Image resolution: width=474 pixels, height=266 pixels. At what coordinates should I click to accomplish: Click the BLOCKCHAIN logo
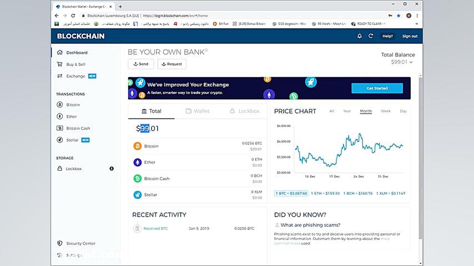(80, 36)
